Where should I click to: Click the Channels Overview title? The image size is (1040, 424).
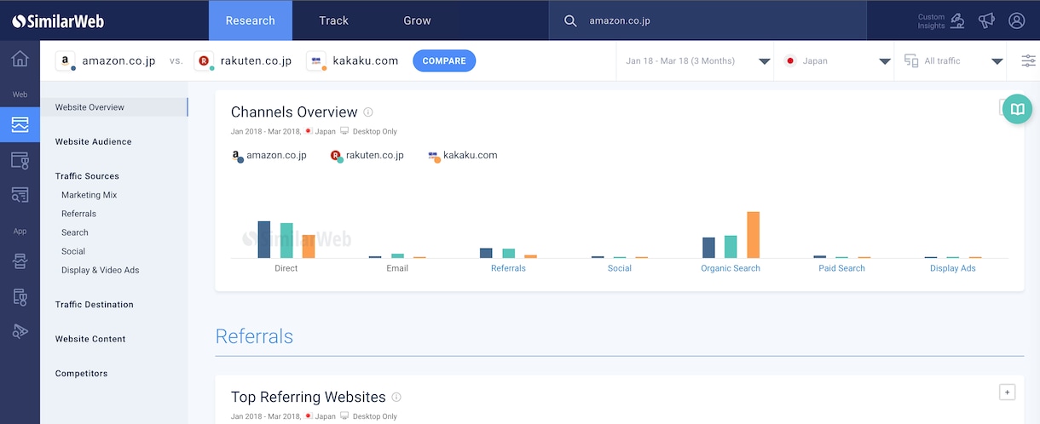(x=294, y=112)
